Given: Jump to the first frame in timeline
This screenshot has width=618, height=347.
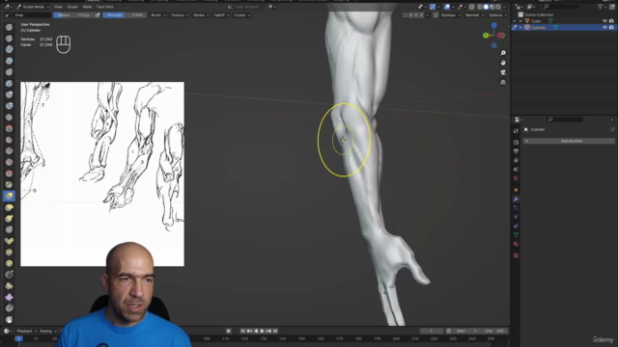Looking at the screenshot, I should 242,331.
